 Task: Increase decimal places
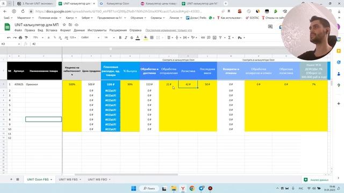(66, 38)
